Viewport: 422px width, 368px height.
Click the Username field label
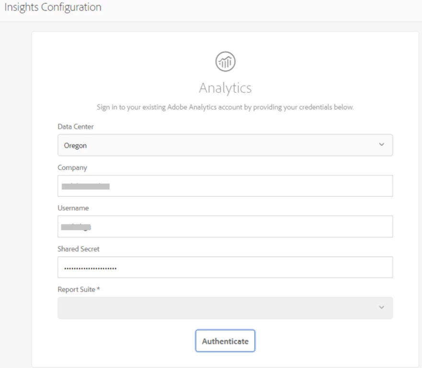click(73, 208)
